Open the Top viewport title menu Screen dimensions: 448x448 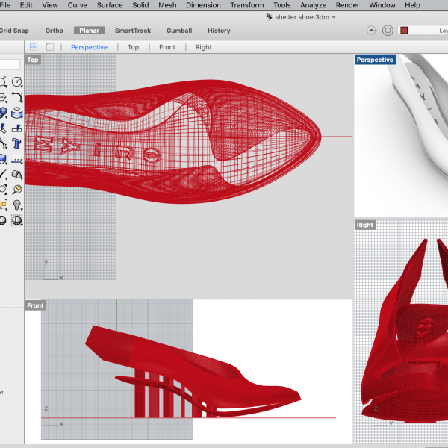(x=33, y=60)
